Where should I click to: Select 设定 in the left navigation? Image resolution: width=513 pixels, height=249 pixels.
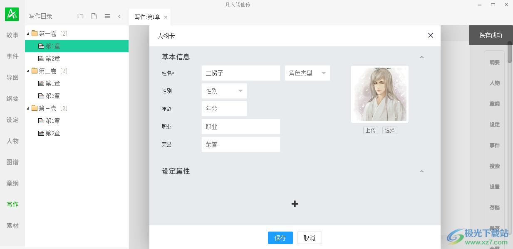click(12, 120)
